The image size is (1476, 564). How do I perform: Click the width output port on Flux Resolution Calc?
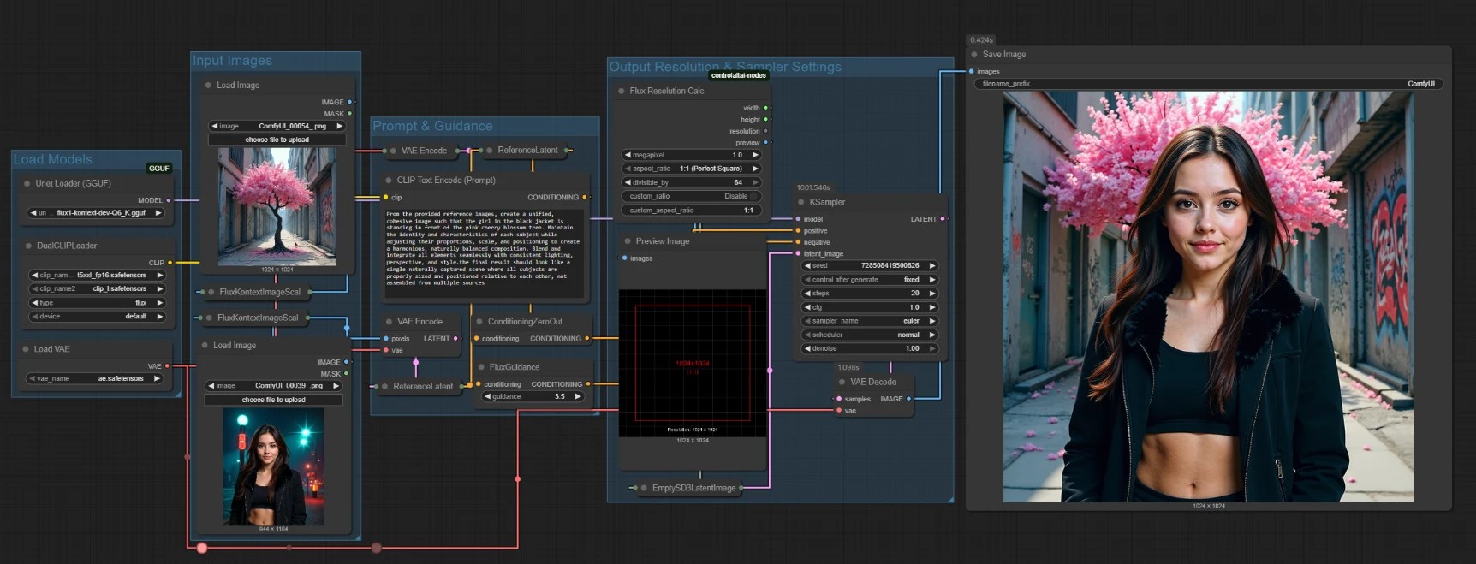point(765,108)
